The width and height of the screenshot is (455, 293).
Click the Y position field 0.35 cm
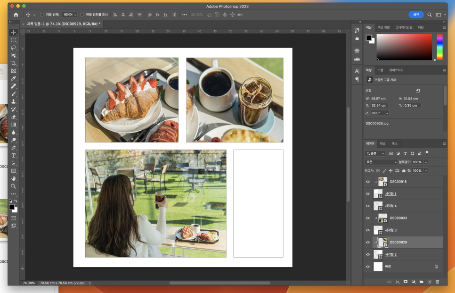click(412, 106)
